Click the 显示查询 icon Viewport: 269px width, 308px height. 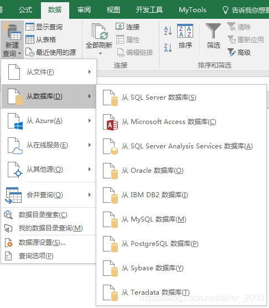pos(30,27)
